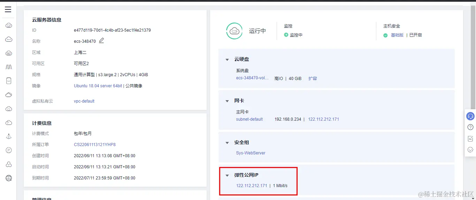Open the subnet-default link
The height and width of the screenshot is (200, 476).
[249, 119]
